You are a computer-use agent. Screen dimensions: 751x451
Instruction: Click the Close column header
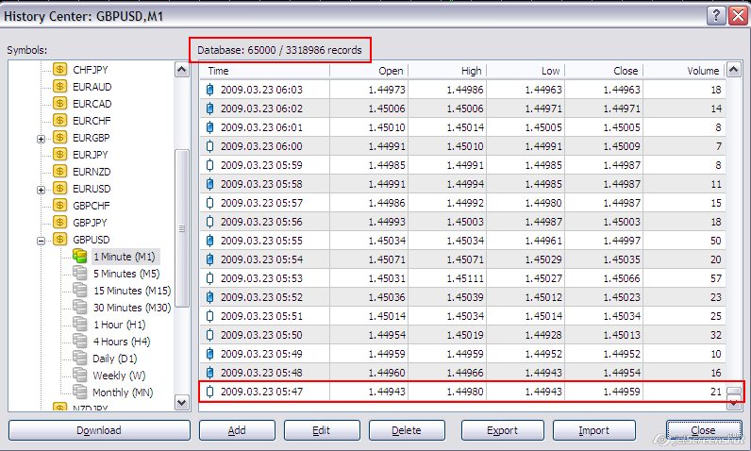pyautogui.click(x=604, y=71)
